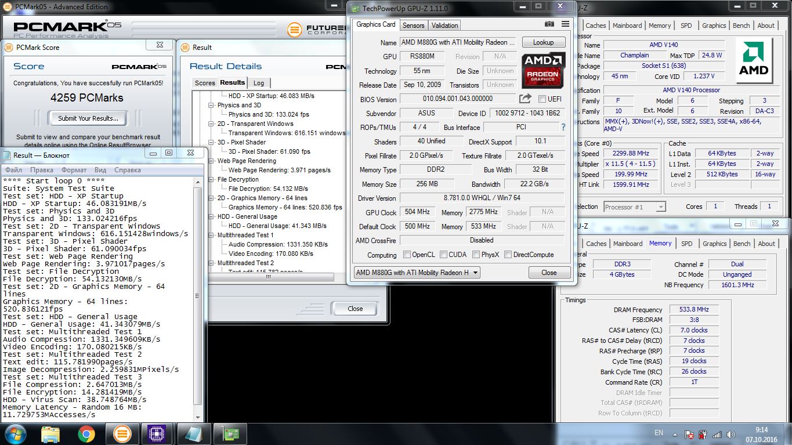Enable the CUDA checkbox
The image size is (792, 445).
(444, 255)
